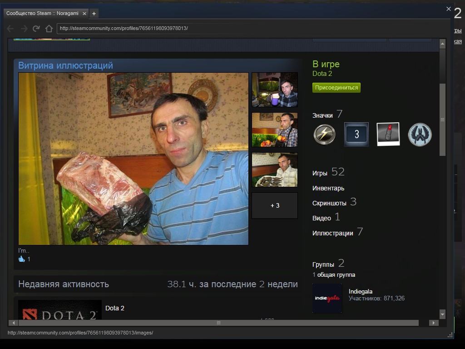Screen dimensions: 465x349
Task: Click the horizontal scrollbar left arrow
Action: click(13, 323)
